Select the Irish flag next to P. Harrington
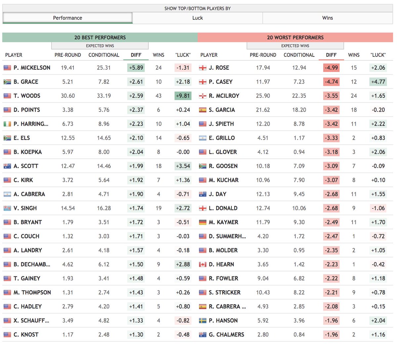397x345 pixels. tap(8, 124)
